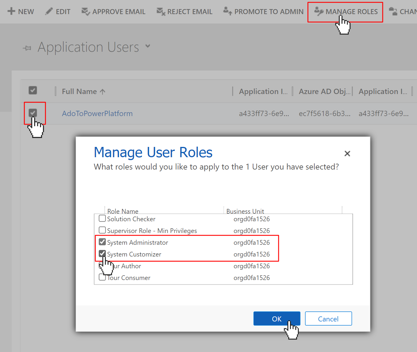Click the Business Unit column header
This screenshot has width=417, height=352.
(x=245, y=211)
